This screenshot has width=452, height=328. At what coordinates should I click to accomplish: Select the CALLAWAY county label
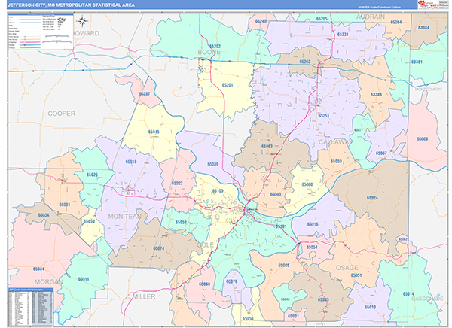click(334, 141)
